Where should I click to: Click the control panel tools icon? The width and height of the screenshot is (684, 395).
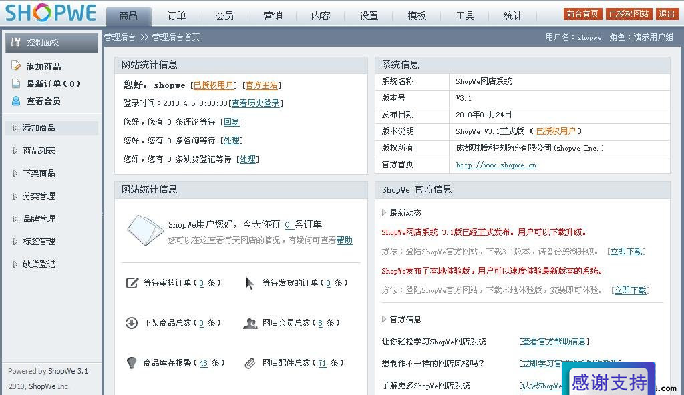[x=16, y=42]
